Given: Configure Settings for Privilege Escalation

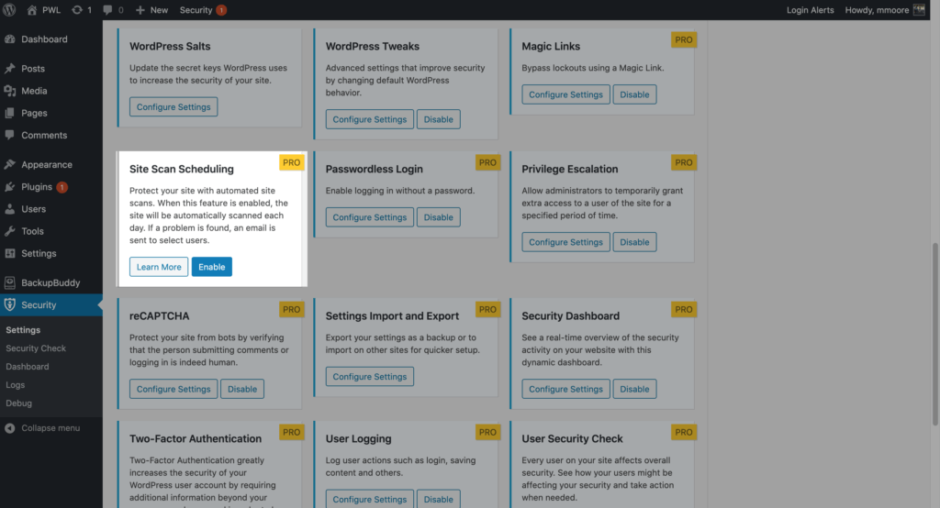Looking at the screenshot, I should (x=565, y=242).
